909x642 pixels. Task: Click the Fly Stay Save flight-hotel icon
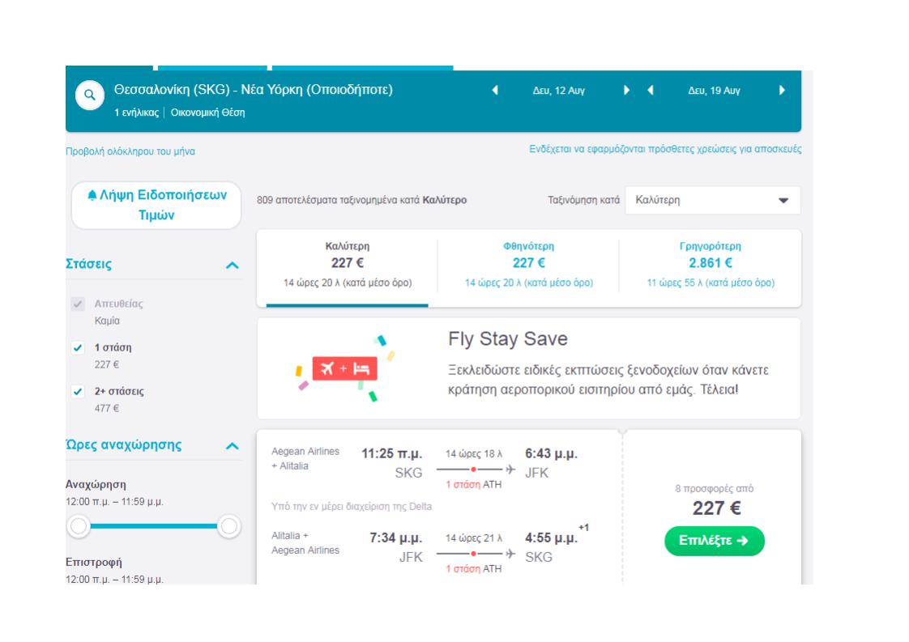coord(344,369)
